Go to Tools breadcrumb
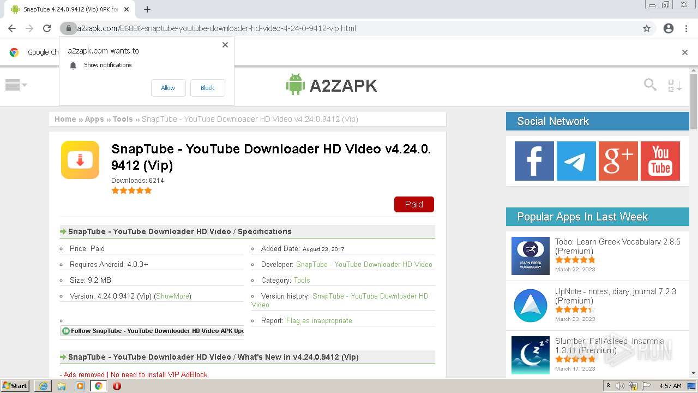Viewport: 698px width, 393px height. [123, 119]
